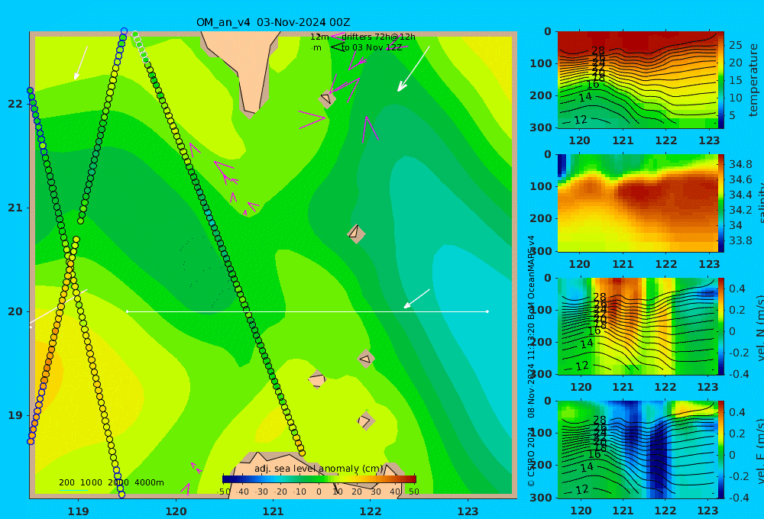Open the northward velocity cross-section panel
The height and width of the screenshot is (519, 764).
pyautogui.click(x=637, y=326)
